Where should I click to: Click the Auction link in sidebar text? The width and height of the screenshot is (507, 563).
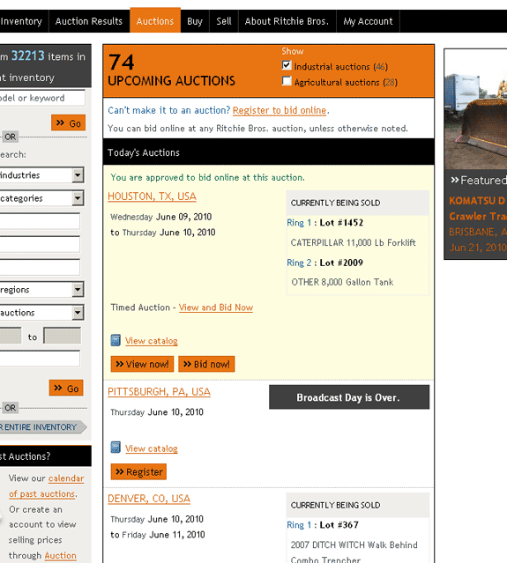click(x=60, y=555)
